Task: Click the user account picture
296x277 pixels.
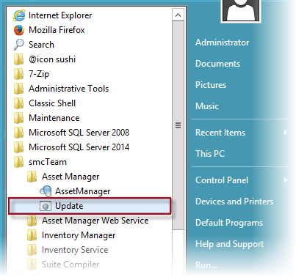Action: click(241, 10)
